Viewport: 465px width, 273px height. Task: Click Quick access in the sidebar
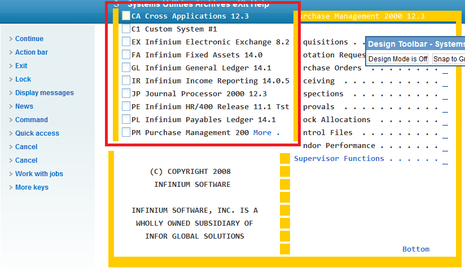[x=37, y=133]
